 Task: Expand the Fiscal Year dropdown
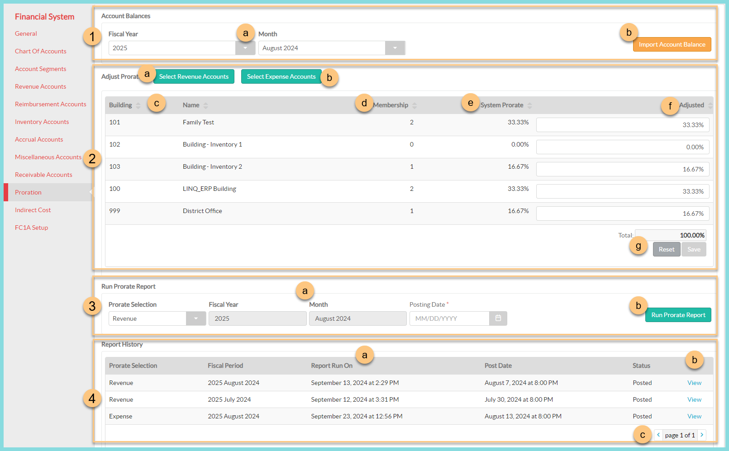245,48
